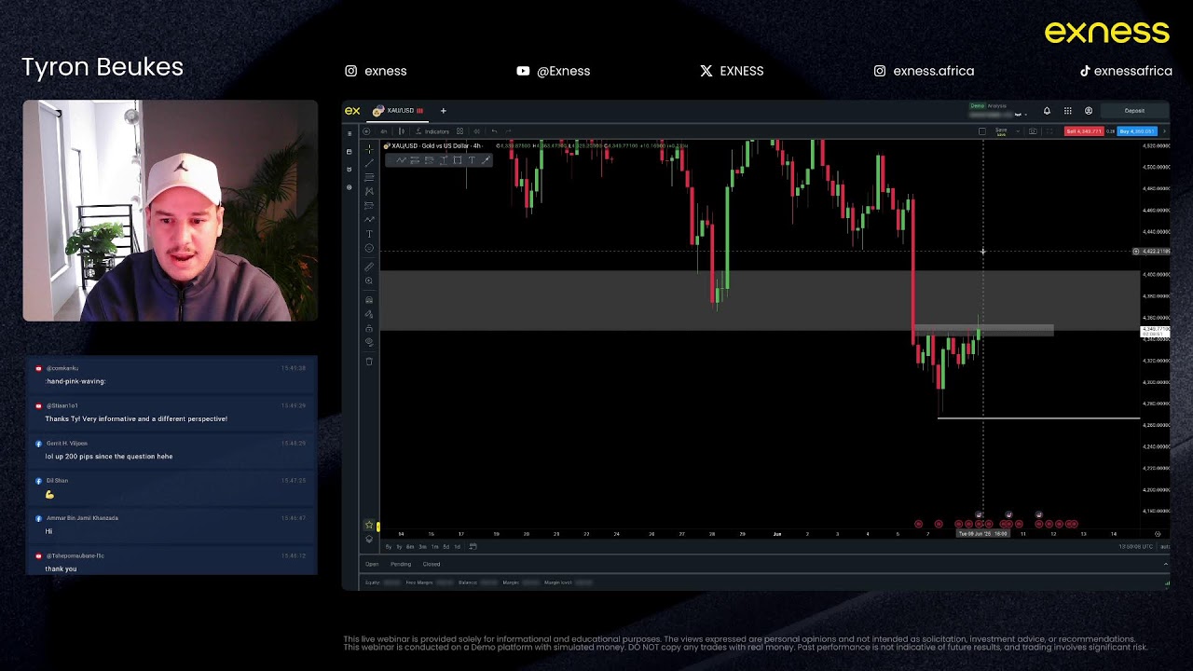Change the candlestick chart style
The width and height of the screenshot is (1193, 671).
(x=402, y=131)
